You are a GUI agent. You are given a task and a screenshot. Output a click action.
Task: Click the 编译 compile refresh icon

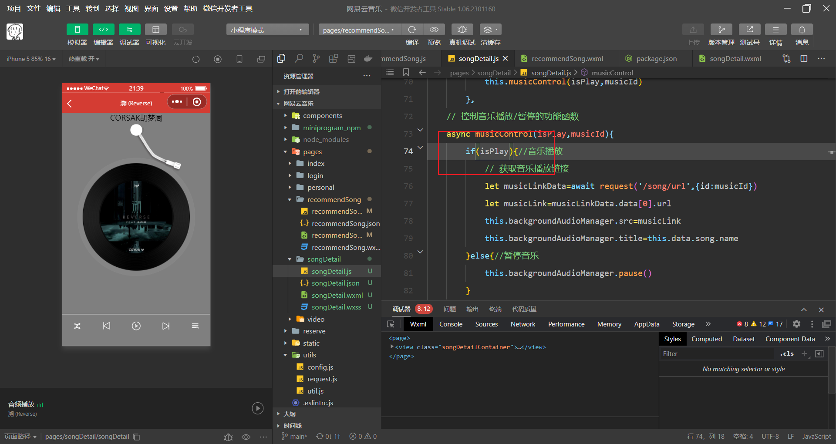pyautogui.click(x=412, y=30)
